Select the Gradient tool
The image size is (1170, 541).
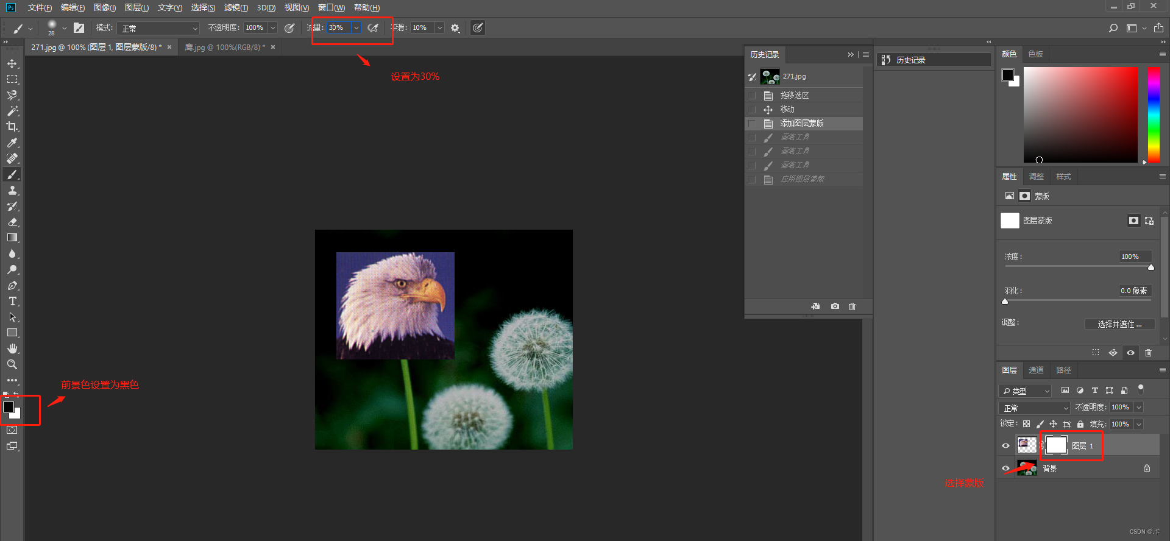(12, 238)
